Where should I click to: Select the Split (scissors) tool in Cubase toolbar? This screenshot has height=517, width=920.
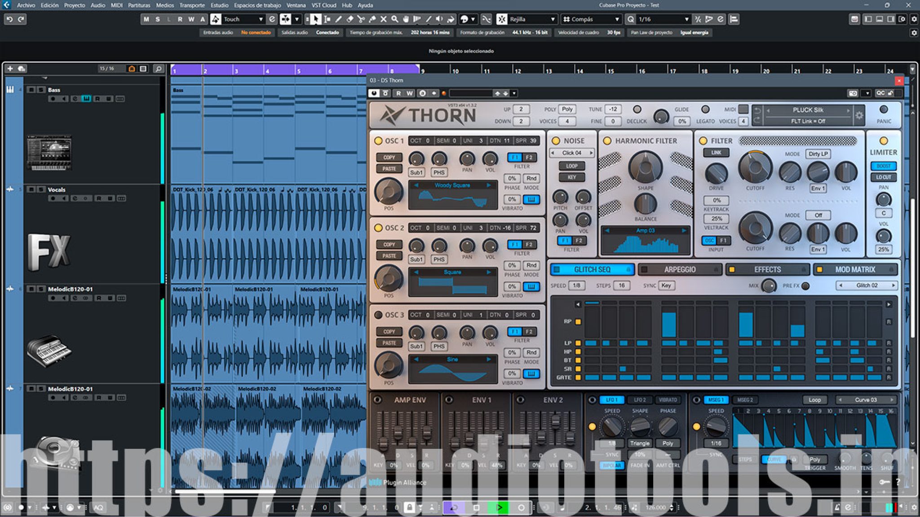click(x=361, y=19)
